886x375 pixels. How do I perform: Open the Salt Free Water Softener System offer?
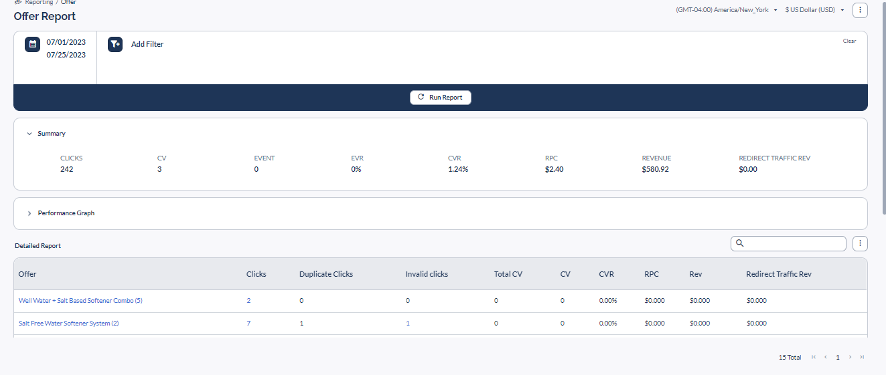point(68,324)
